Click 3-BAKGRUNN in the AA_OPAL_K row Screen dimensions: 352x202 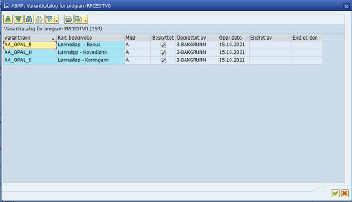197,60
